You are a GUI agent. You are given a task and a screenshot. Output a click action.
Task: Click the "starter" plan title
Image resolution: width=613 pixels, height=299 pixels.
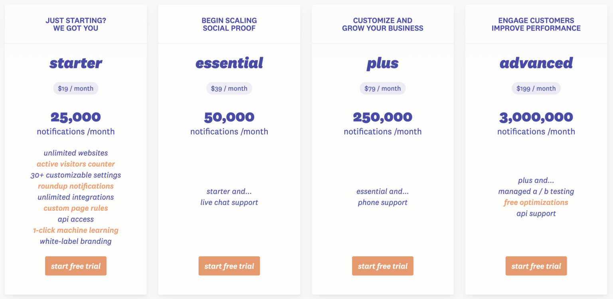pos(76,63)
